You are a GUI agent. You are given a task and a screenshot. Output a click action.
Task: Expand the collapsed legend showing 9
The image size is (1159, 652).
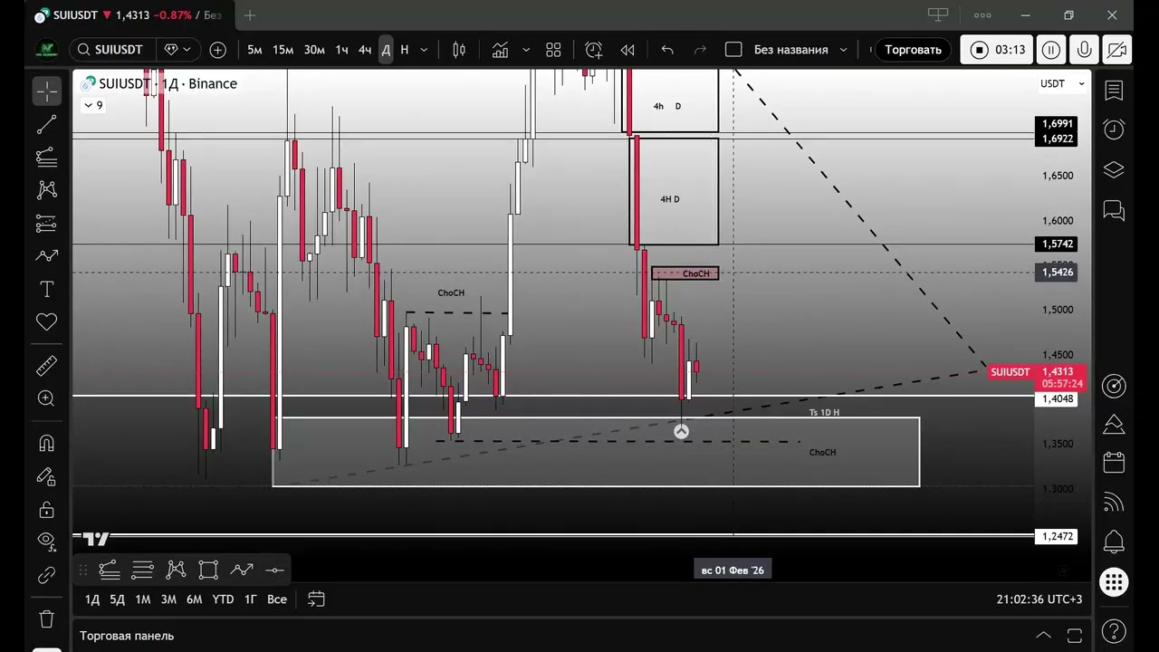point(93,105)
